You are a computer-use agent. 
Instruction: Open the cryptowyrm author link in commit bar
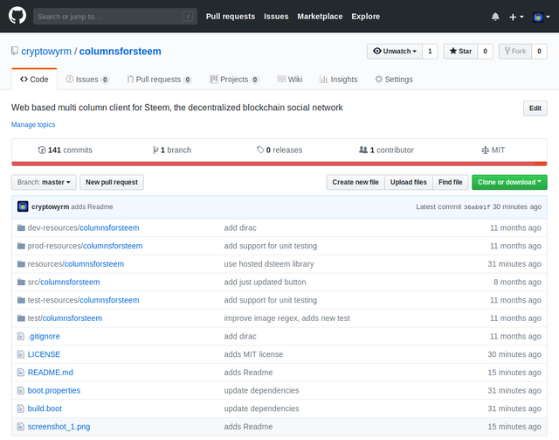[x=51, y=206]
